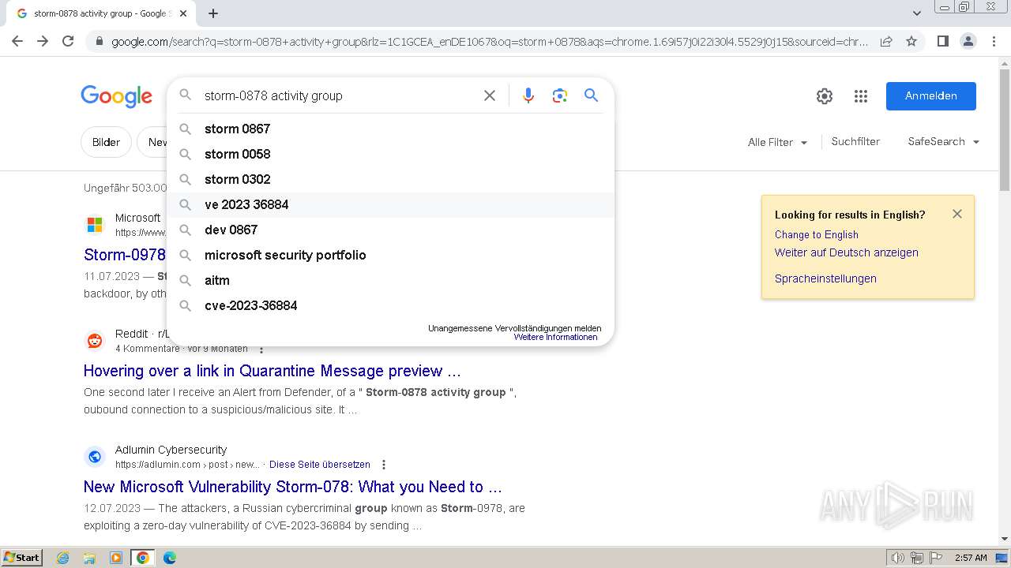Click Diese Seite übersetzen link
The image size is (1011, 568).
[320, 465]
